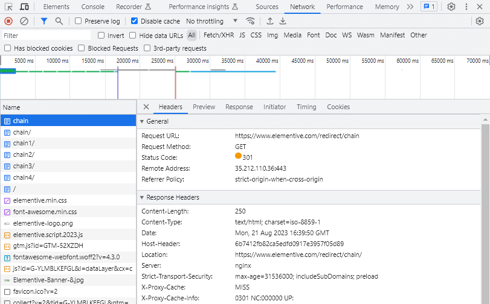Activate the inspect element picker icon
This screenshot has height=304, width=490.
(8, 7)
